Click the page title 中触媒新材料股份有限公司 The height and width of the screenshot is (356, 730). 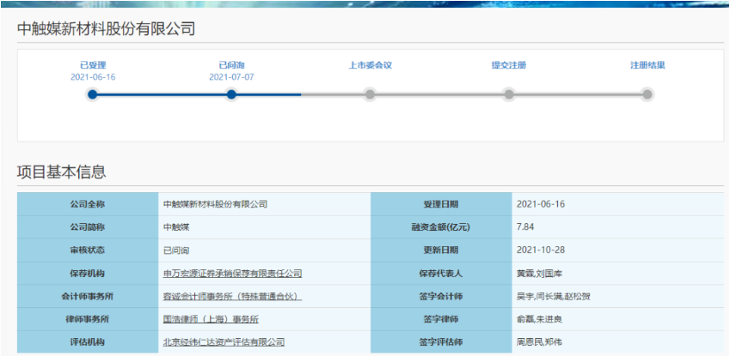click(x=106, y=29)
